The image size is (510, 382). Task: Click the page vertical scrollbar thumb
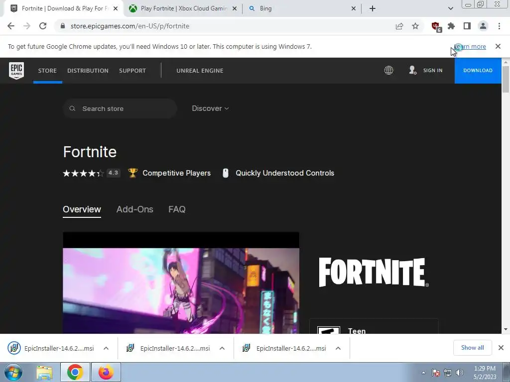pyautogui.click(x=506, y=79)
